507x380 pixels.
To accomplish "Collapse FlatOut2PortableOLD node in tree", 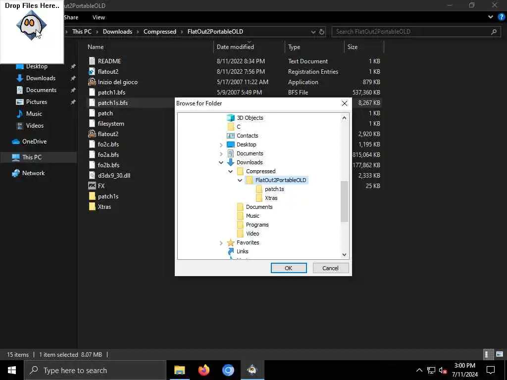I will [x=240, y=180].
